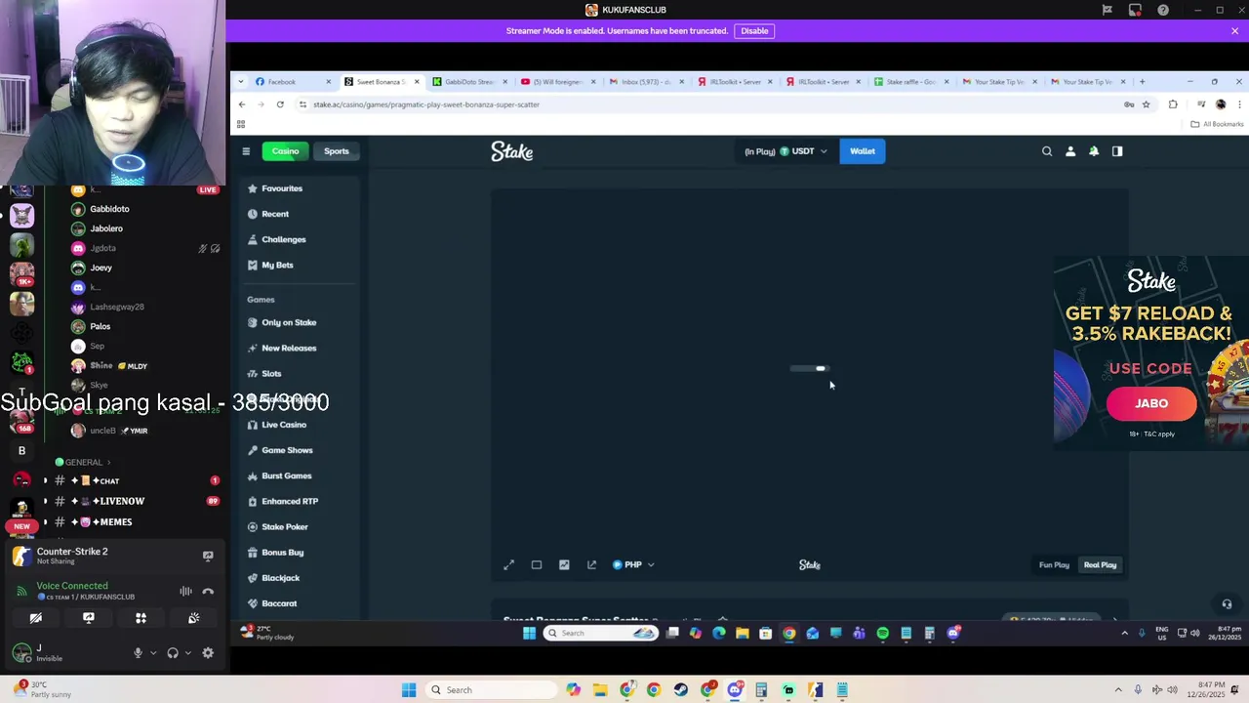Open Discord user settings gear
Screen dimensions: 1249x703
pos(208,653)
